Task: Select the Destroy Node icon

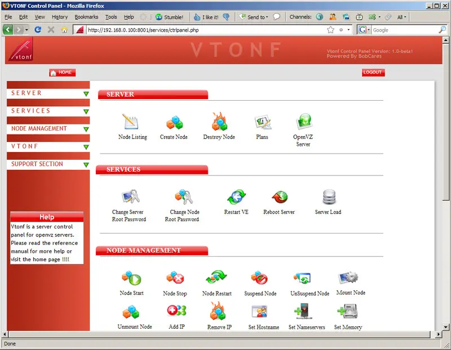Action: [x=219, y=122]
